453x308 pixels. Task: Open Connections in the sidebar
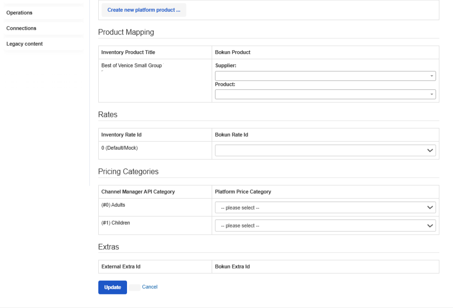coord(21,28)
